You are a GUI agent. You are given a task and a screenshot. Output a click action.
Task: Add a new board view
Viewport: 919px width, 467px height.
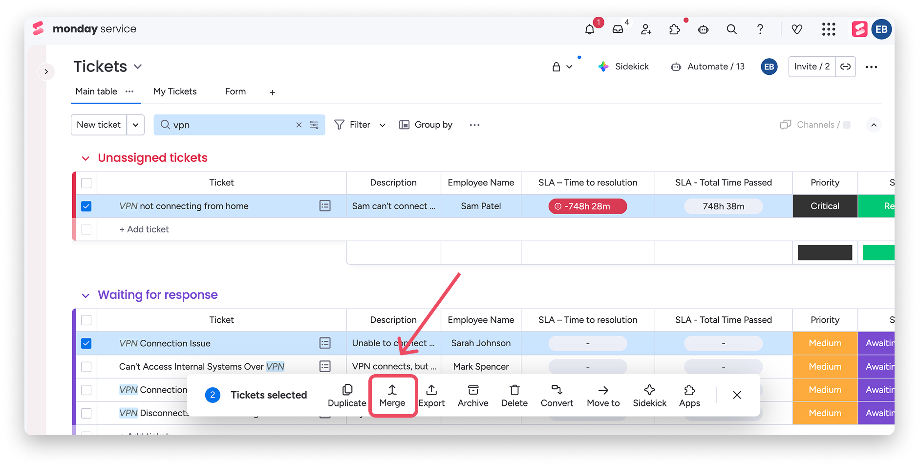272,92
